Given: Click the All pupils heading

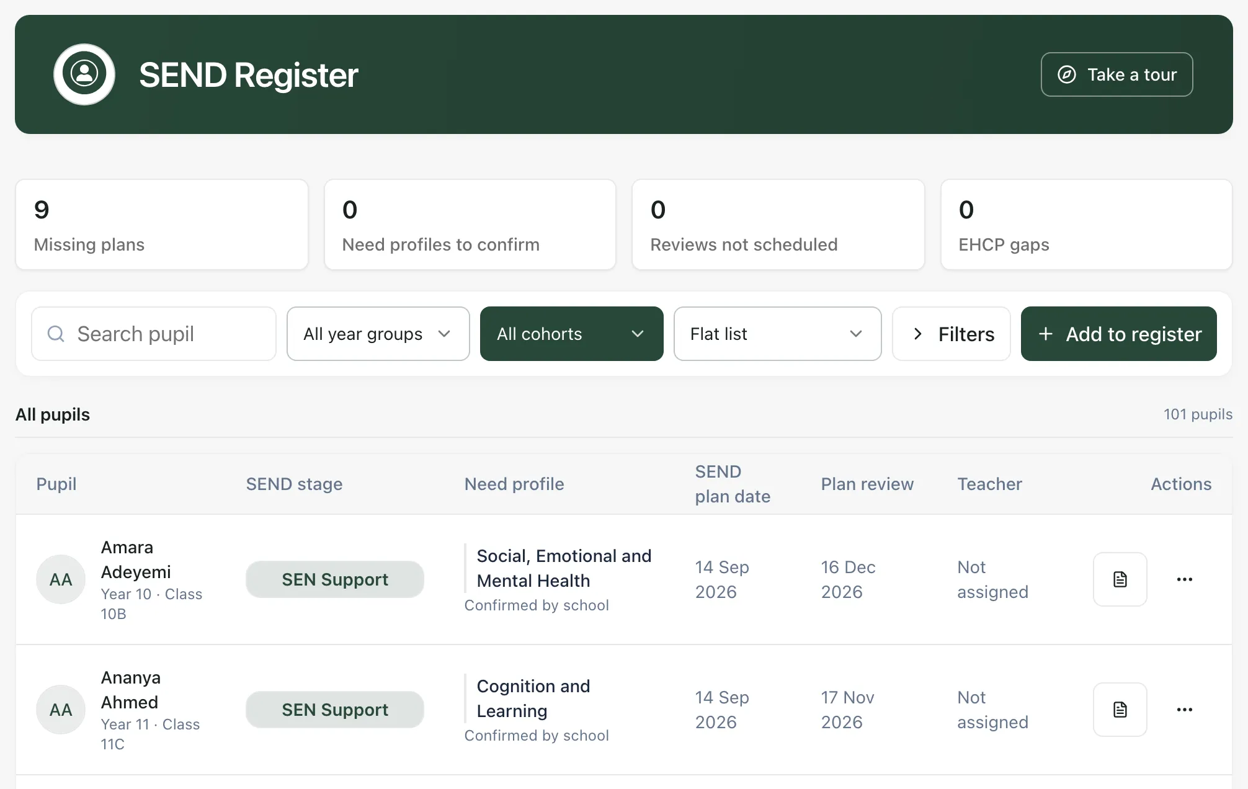Looking at the screenshot, I should pyautogui.click(x=53, y=414).
